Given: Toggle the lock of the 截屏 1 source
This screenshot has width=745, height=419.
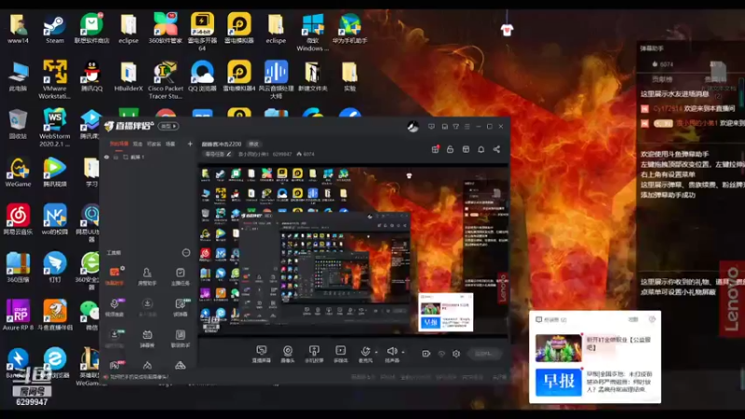Looking at the screenshot, I should 115,156.
